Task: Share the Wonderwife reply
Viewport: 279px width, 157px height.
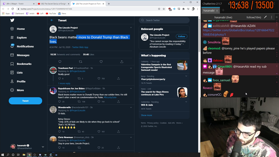Action: pyautogui.click(x=119, y=131)
